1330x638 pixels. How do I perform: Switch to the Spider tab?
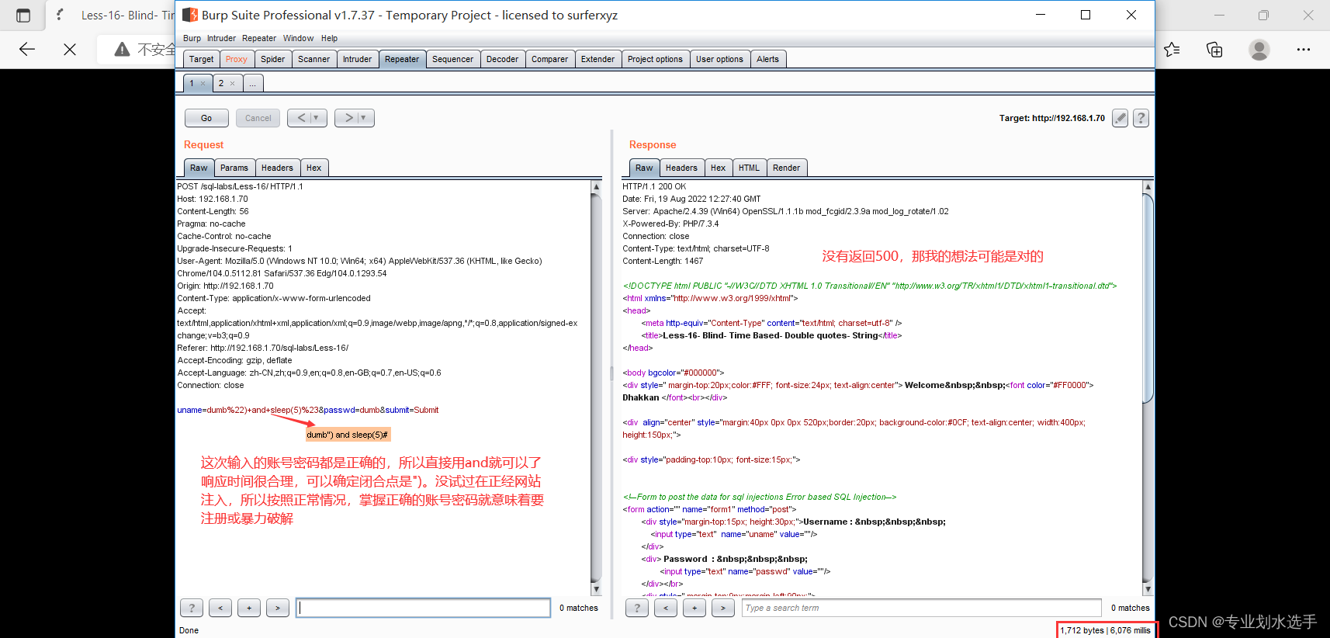coord(273,59)
